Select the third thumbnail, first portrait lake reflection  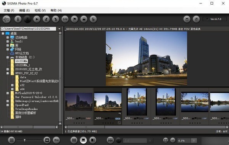point(137,102)
